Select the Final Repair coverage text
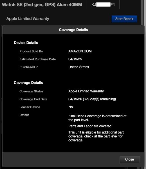Viewport: 146px width, 169px height. click(97, 118)
